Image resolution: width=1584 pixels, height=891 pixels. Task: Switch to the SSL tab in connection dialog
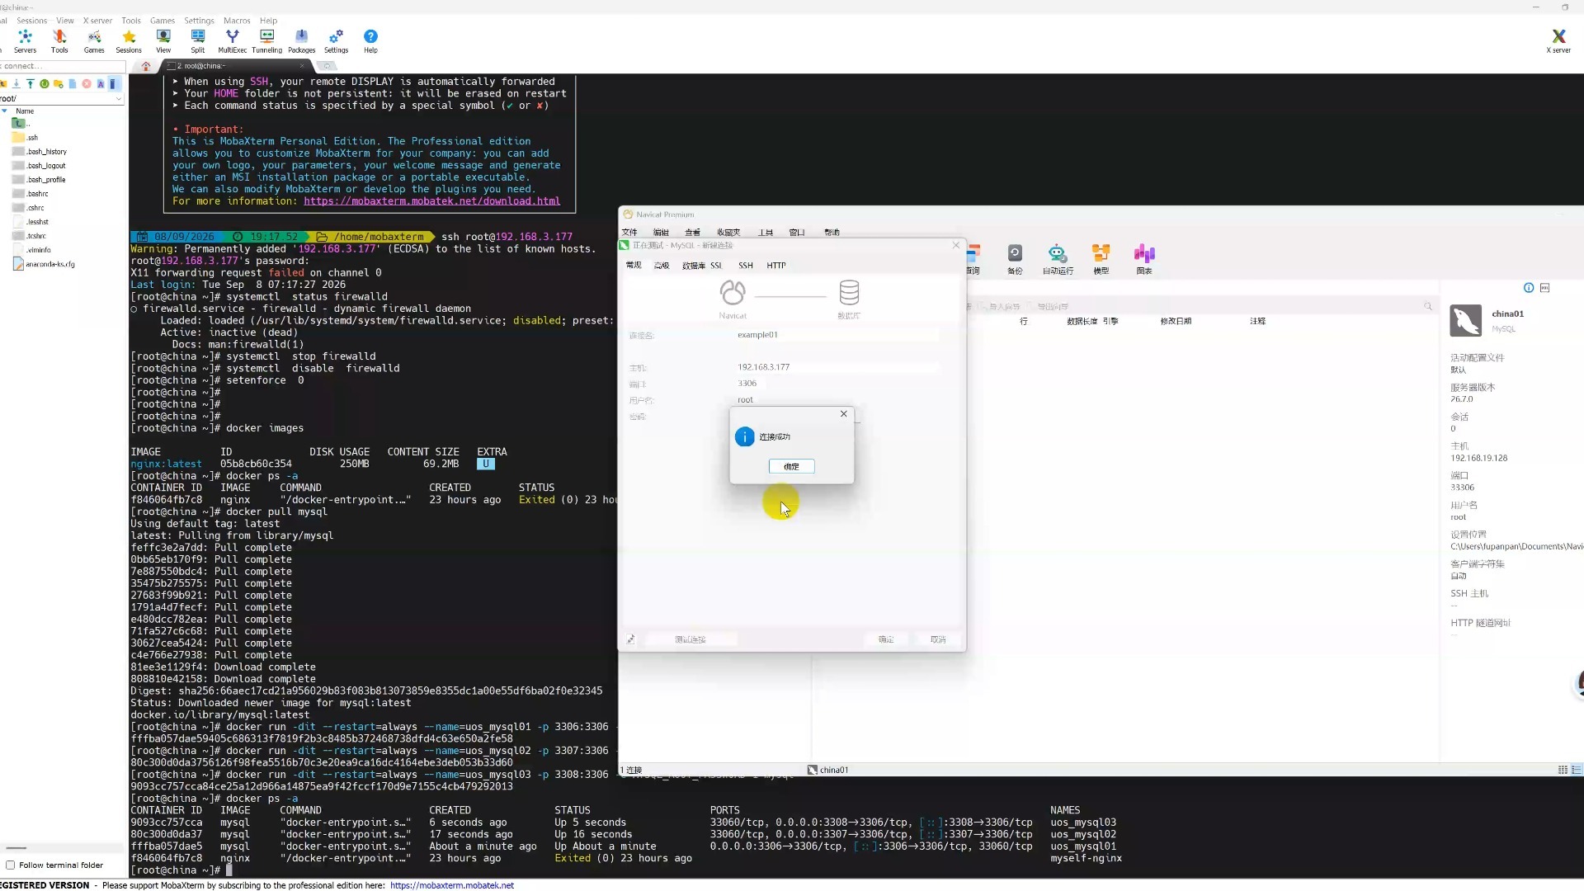716,266
